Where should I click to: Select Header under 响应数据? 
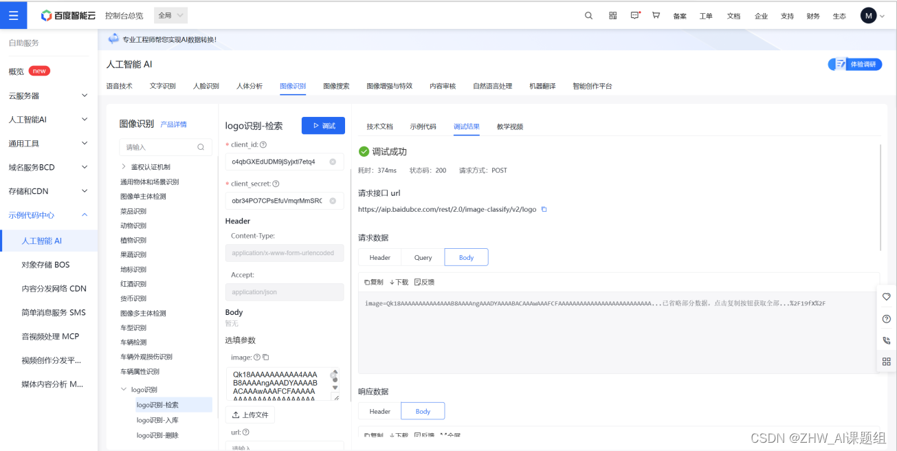[x=380, y=411]
